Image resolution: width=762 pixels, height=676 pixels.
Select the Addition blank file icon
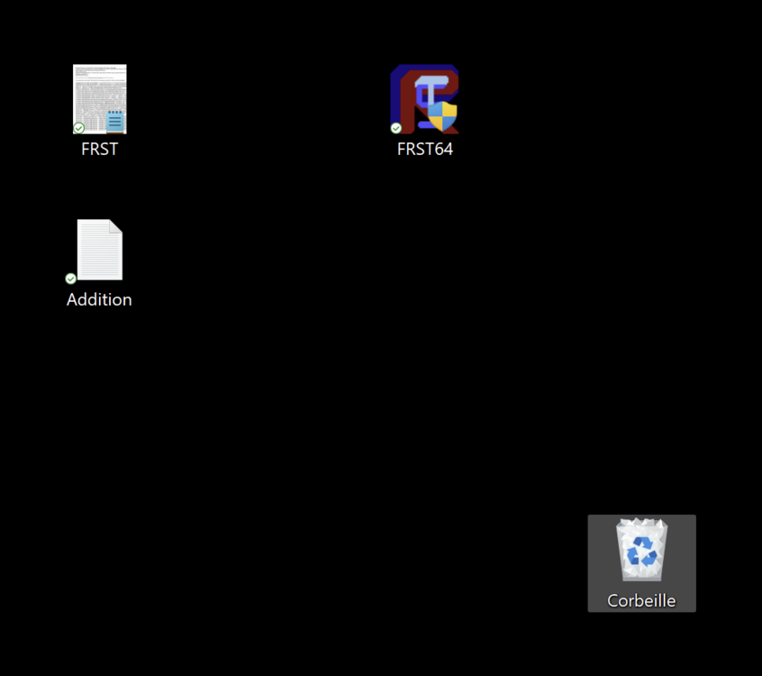(99, 250)
